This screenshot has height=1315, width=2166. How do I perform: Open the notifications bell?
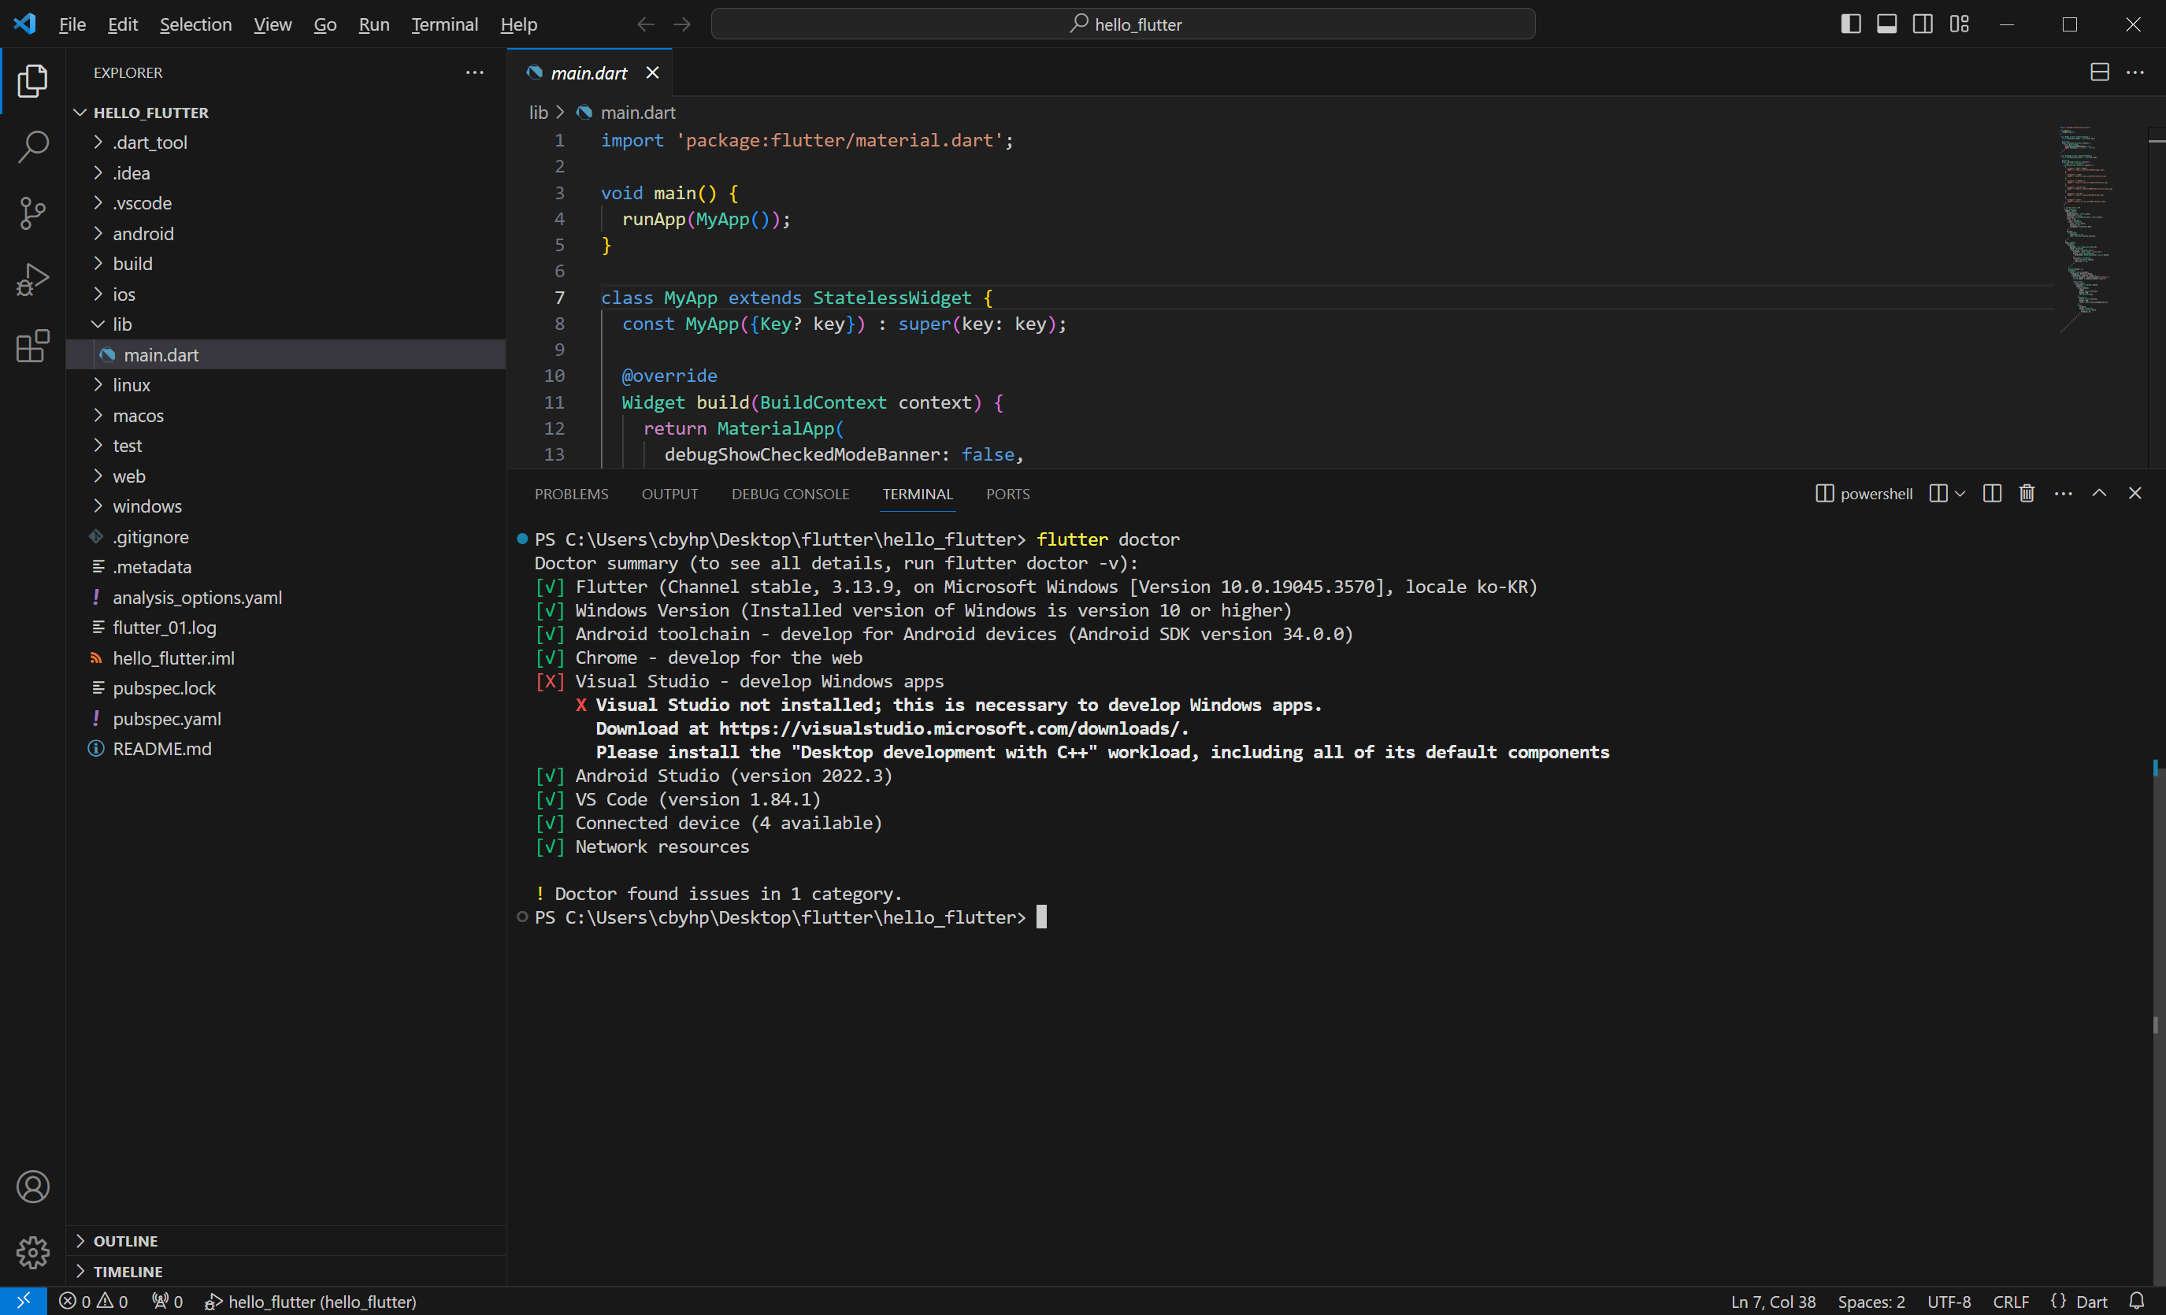(2137, 1301)
